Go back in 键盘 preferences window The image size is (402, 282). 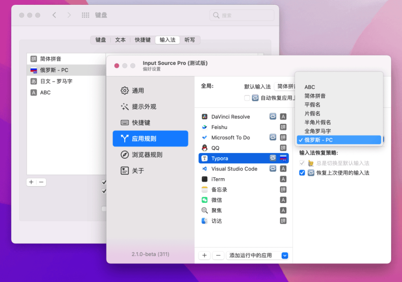tap(54, 15)
